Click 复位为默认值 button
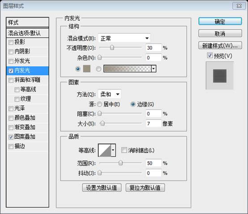Viewport: 248px width, 214px height. [x=145, y=188]
